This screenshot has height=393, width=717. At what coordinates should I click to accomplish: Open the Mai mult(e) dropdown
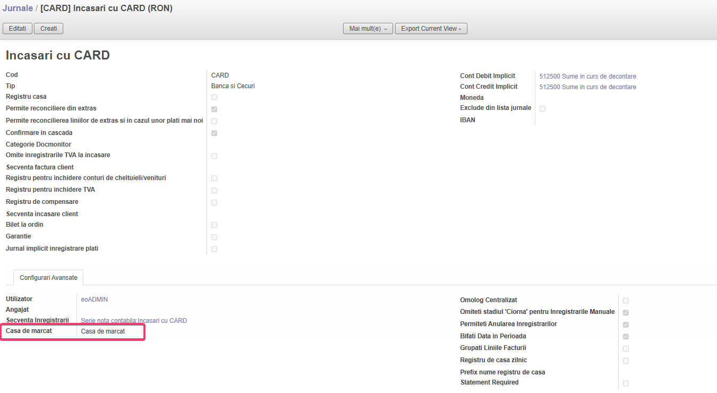368,29
